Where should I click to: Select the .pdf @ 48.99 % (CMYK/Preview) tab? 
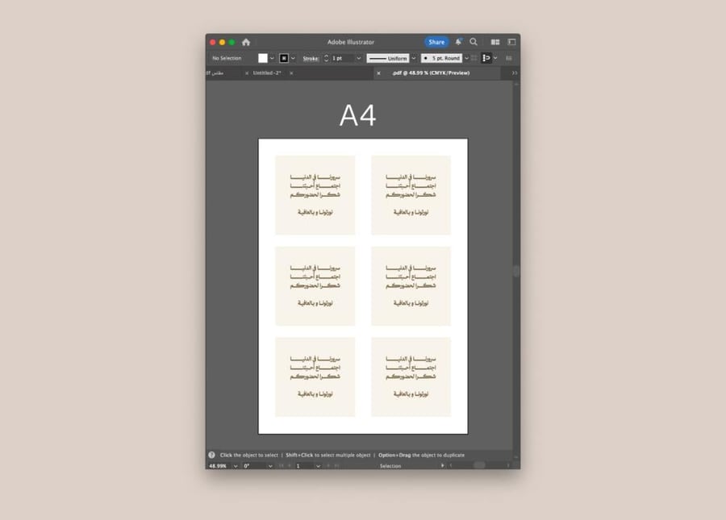click(431, 73)
